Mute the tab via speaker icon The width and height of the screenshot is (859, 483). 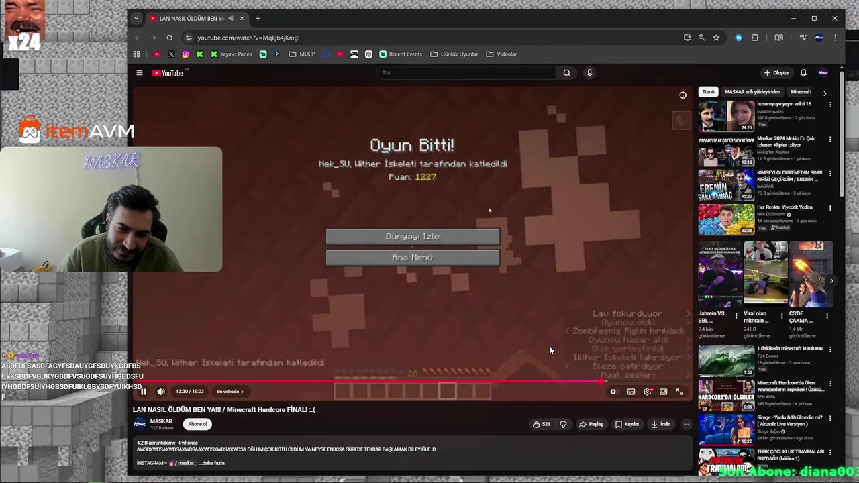tap(232, 19)
